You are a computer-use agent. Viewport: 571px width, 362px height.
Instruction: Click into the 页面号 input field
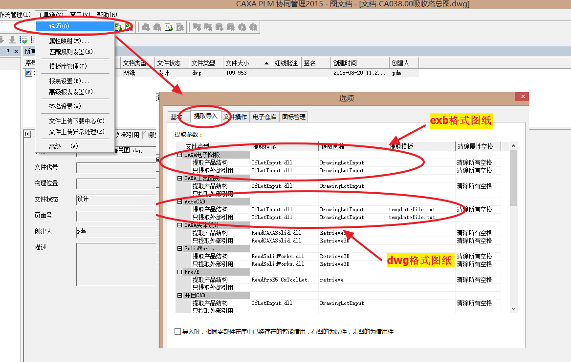[x=116, y=216]
